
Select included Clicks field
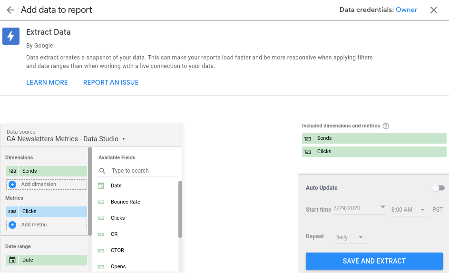point(374,152)
